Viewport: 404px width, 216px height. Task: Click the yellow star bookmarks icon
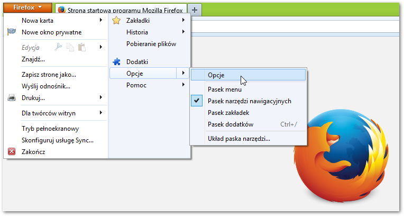pos(116,20)
